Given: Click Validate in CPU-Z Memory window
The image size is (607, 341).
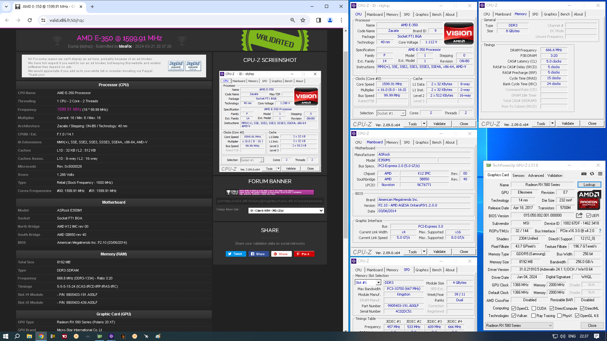Looking at the screenshot, I should [x=568, y=123].
